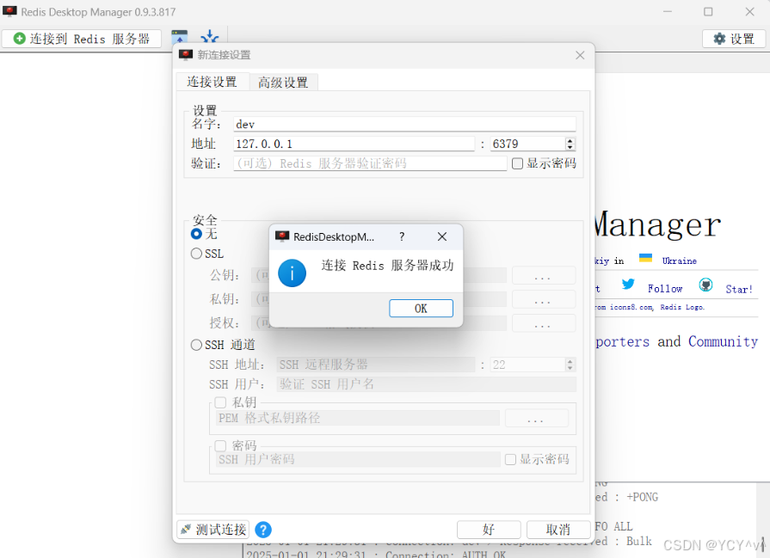Close the 新连接设置 dialog window

(580, 55)
